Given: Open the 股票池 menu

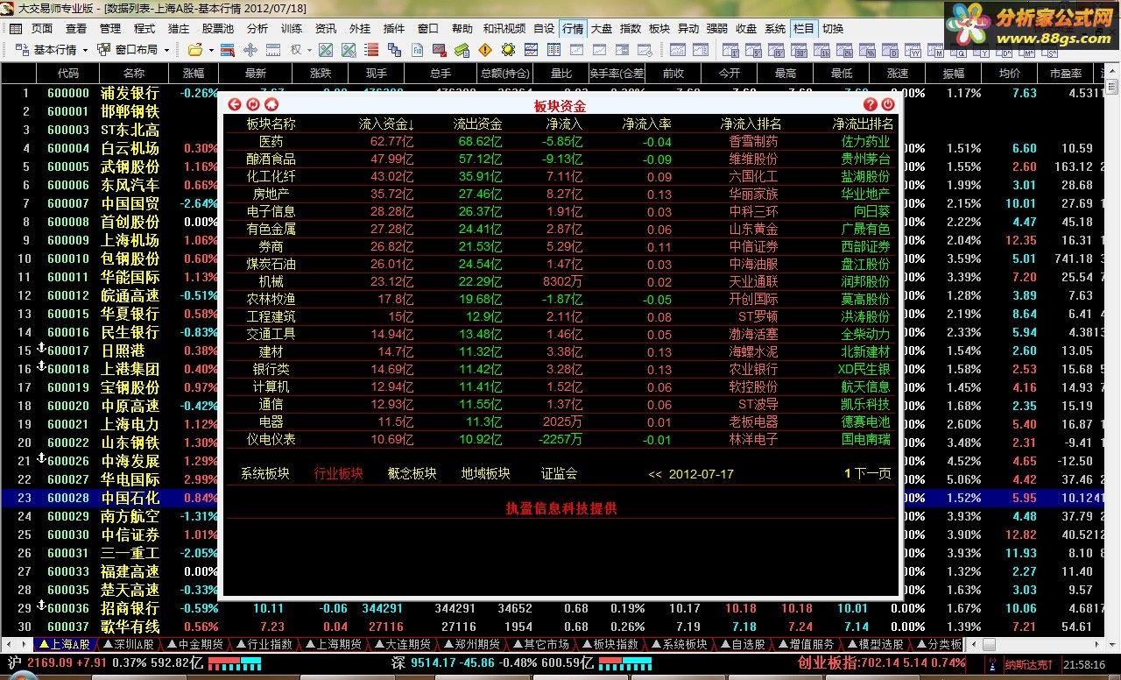Looking at the screenshot, I should (x=218, y=28).
